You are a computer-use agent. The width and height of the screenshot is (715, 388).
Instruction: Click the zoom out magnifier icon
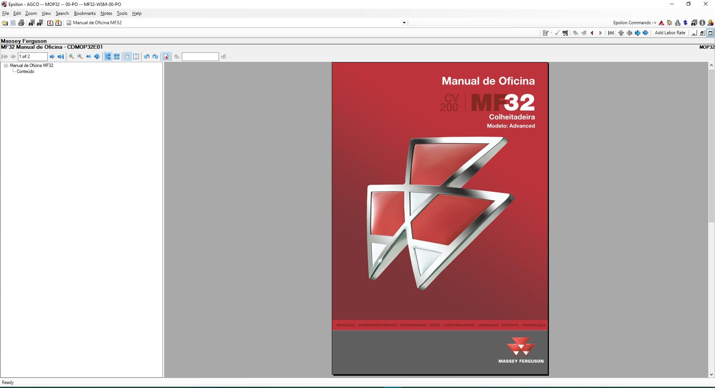click(x=80, y=57)
